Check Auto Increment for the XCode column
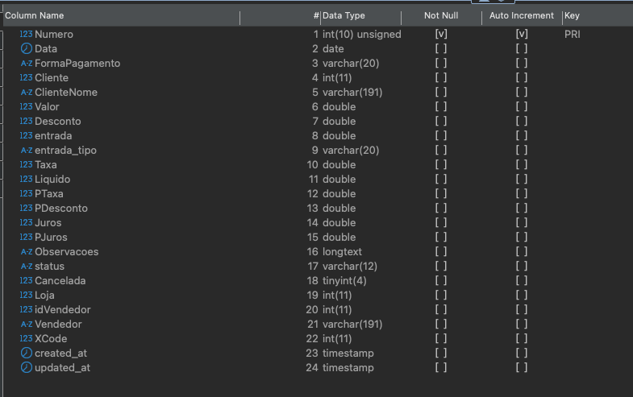 [x=522, y=339]
